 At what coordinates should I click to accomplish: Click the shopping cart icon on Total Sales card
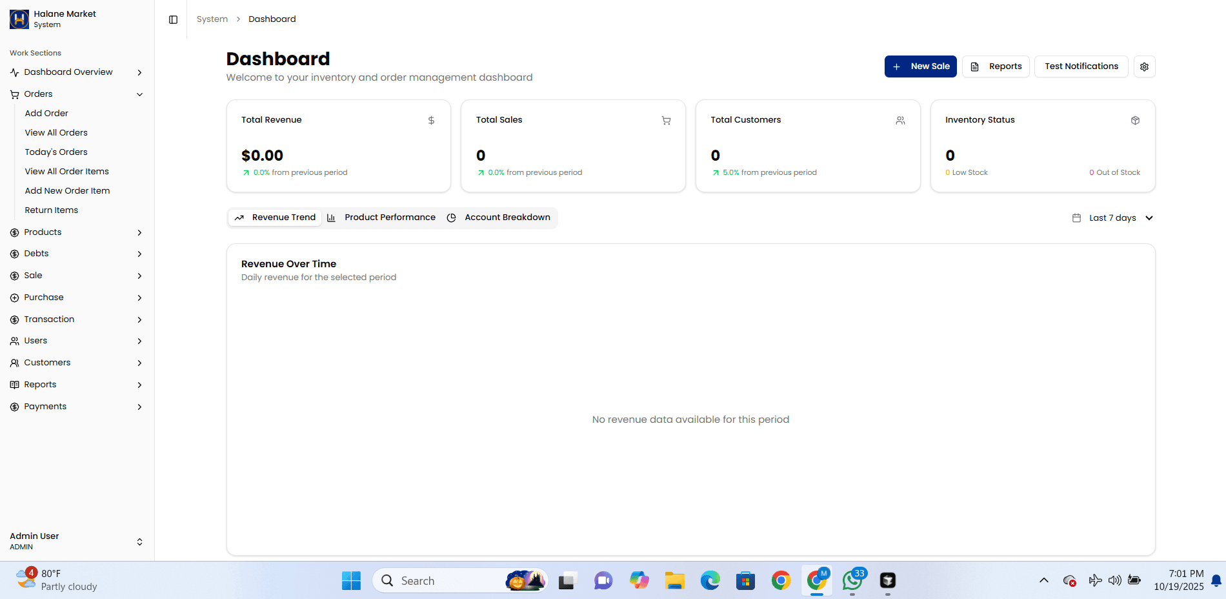pos(665,120)
